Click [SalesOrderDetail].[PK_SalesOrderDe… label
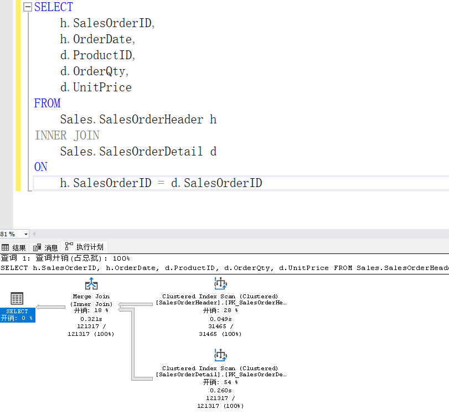Viewport: 449px width, 420px height. [221, 375]
